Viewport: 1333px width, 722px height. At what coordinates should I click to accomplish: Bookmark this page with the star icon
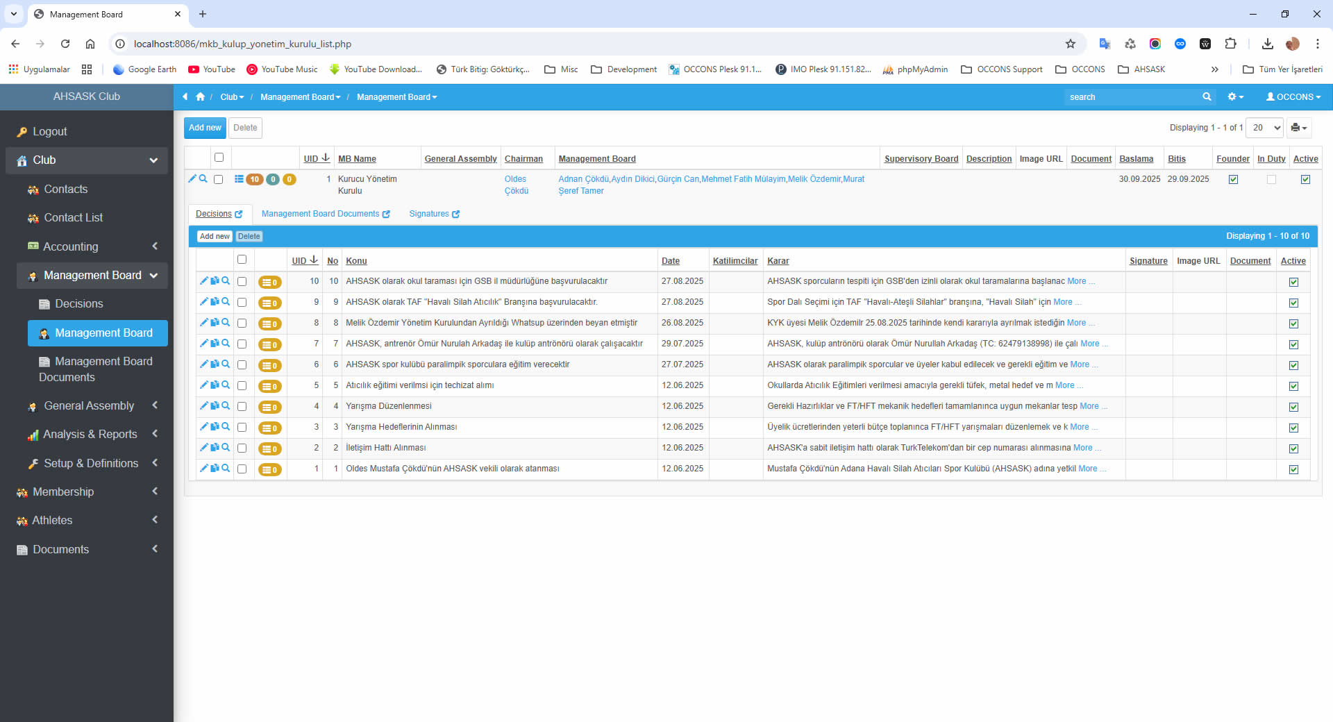click(x=1070, y=44)
